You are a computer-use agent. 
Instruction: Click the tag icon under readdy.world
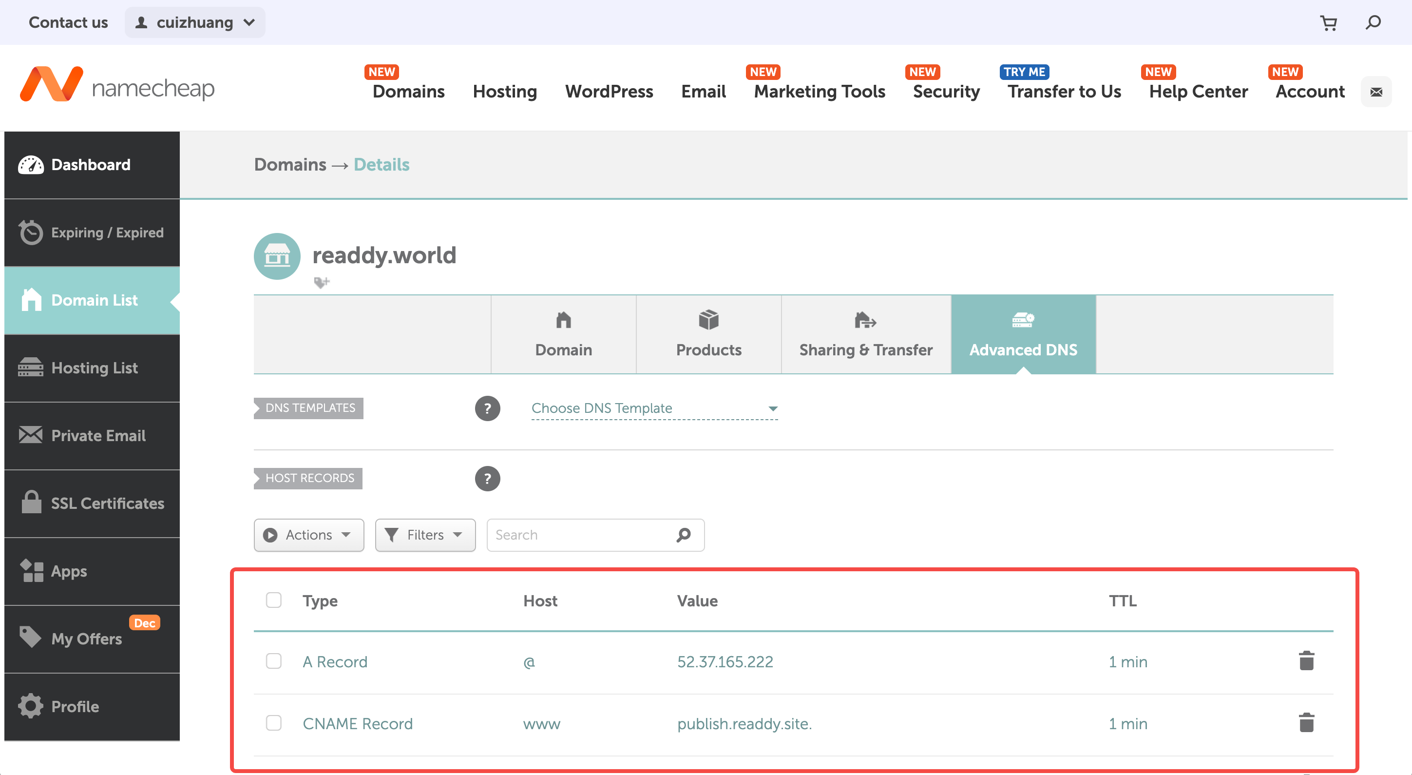(x=321, y=282)
